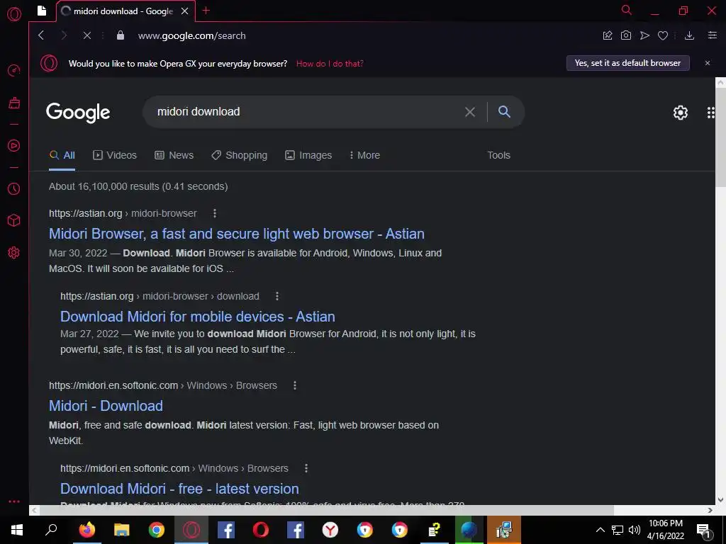The width and height of the screenshot is (726, 544).
Task: Click the start page document icon tab
Action: (x=42, y=11)
